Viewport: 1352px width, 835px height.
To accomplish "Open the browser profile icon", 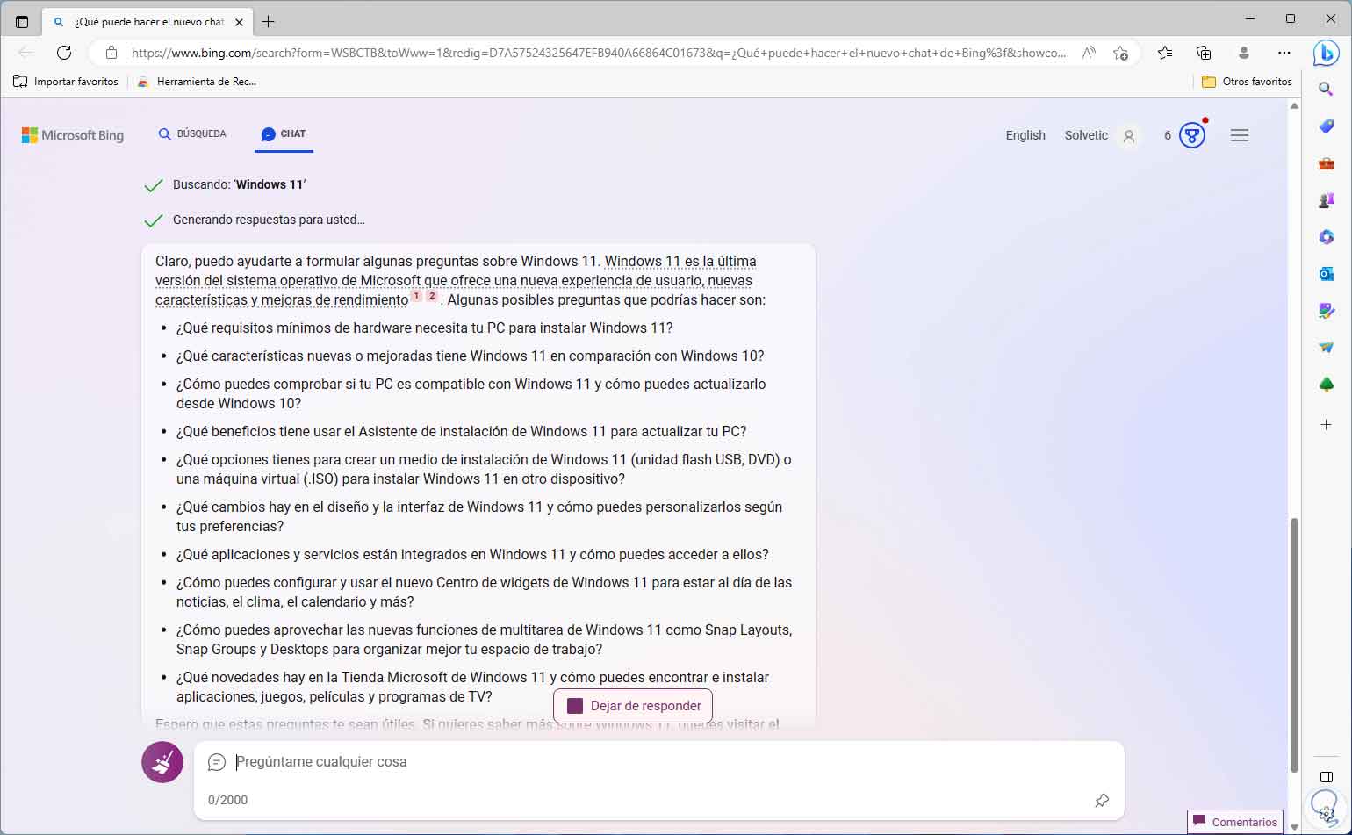I will pos(1243,53).
